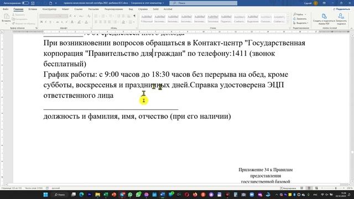Click the Поделиться (Share) button
The height and width of the screenshot is (199, 354).
[342, 9]
